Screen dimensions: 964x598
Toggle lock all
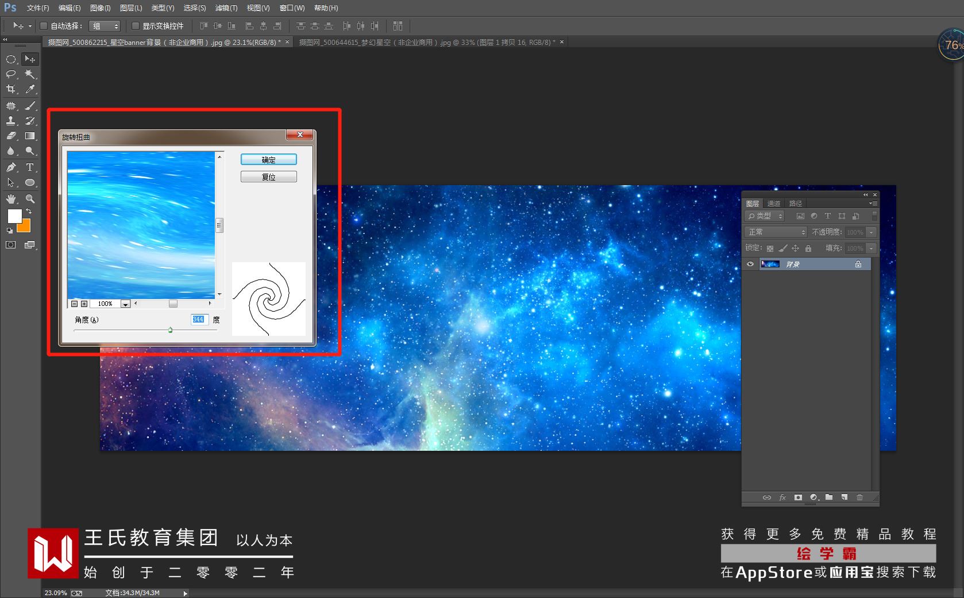(808, 248)
